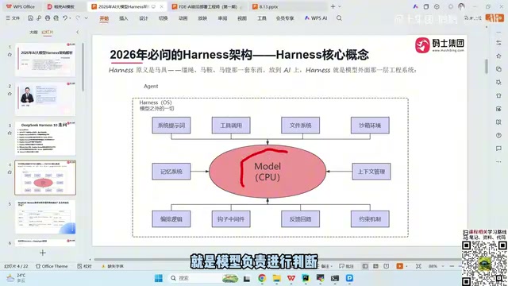Collapse the slide thumbnail panel
Screen dimensions: 508x286
[x=78, y=32]
